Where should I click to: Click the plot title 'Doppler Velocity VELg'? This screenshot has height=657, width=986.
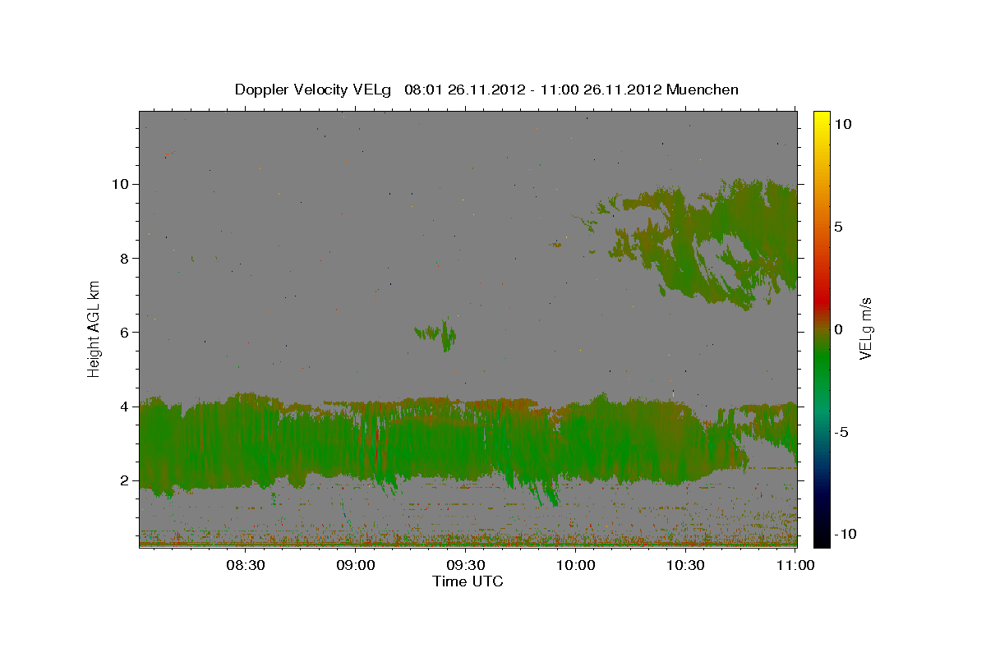313,90
